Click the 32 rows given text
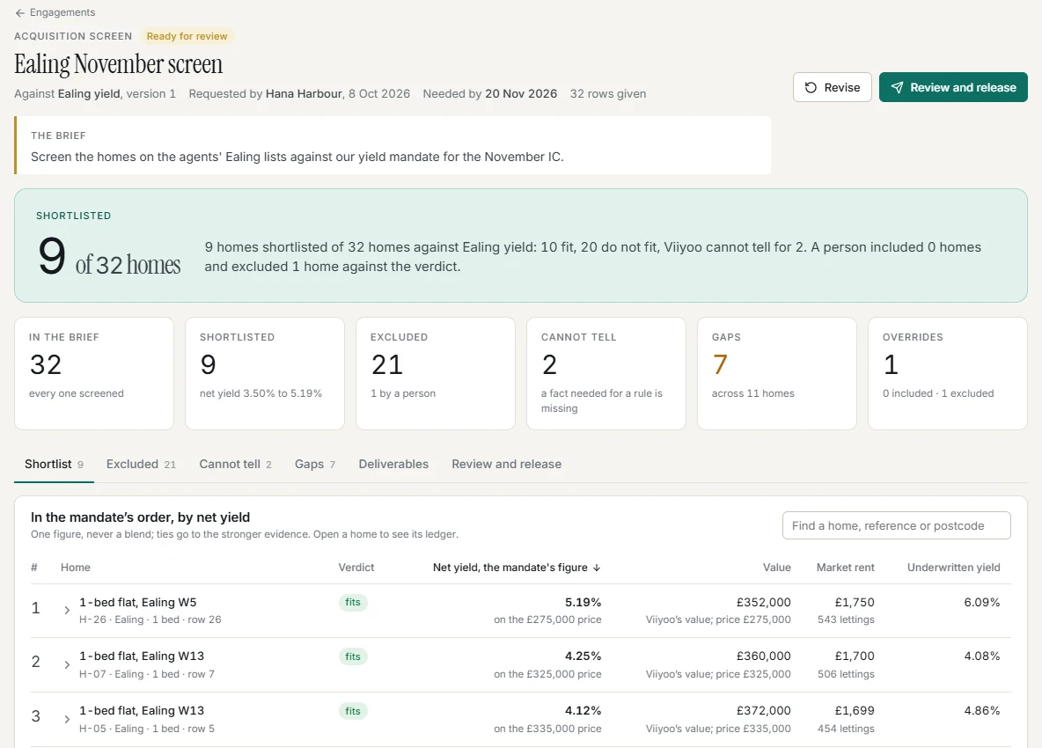This screenshot has width=1042, height=748. tap(608, 93)
